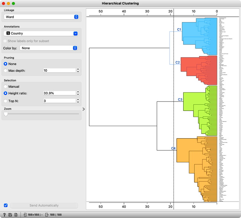
Task: Select the None pruning radio button
Action: pos(6,64)
